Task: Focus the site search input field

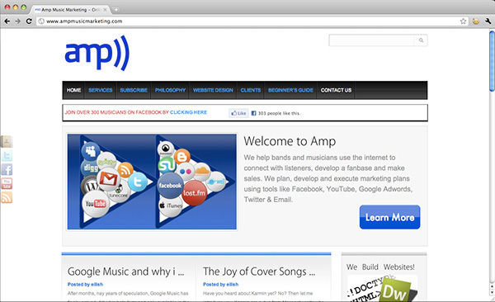Action: (371, 40)
